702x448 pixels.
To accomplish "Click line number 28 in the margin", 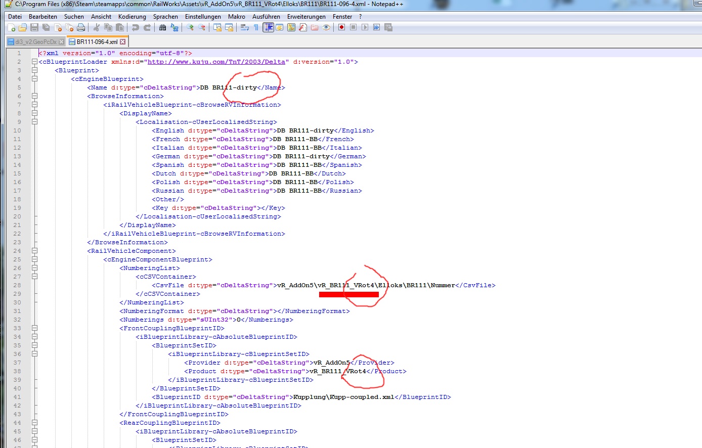I will pos(17,285).
